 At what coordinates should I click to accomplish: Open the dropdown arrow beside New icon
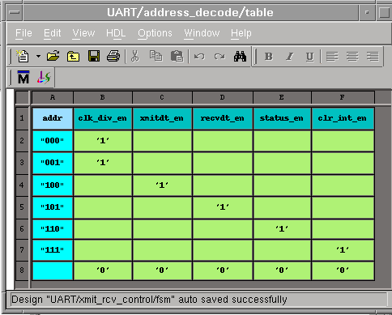[x=38, y=57]
